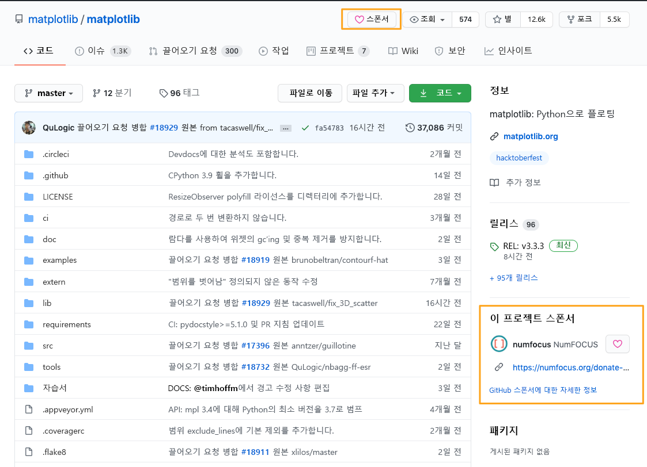Open the 프로젝트 tab
The image size is (647, 467).
click(338, 51)
